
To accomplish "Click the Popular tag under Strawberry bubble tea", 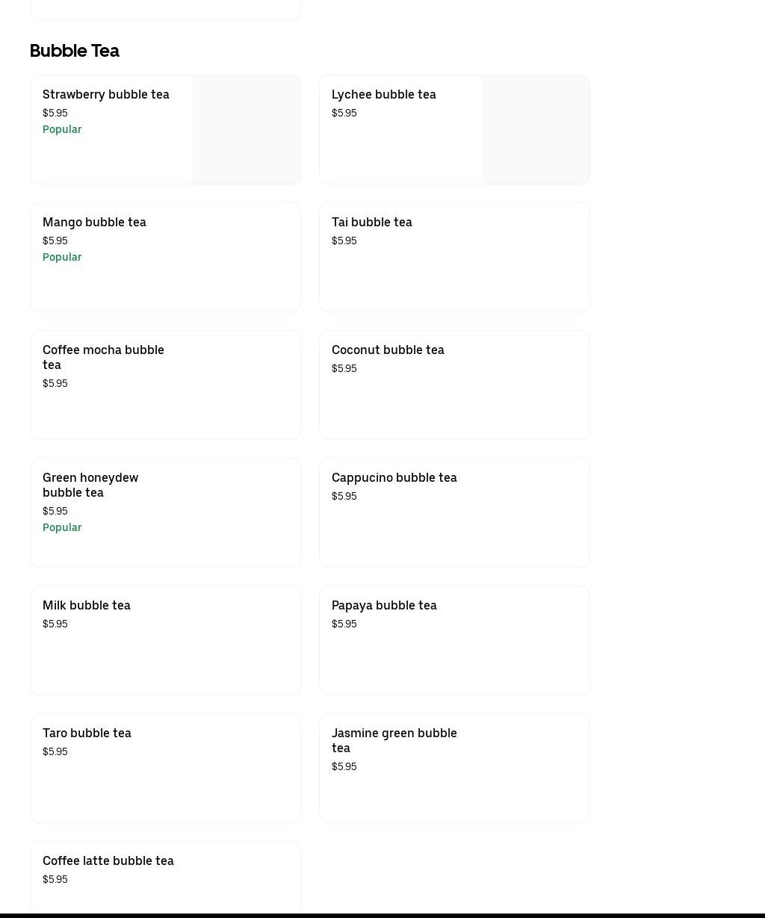I will click(x=62, y=130).
